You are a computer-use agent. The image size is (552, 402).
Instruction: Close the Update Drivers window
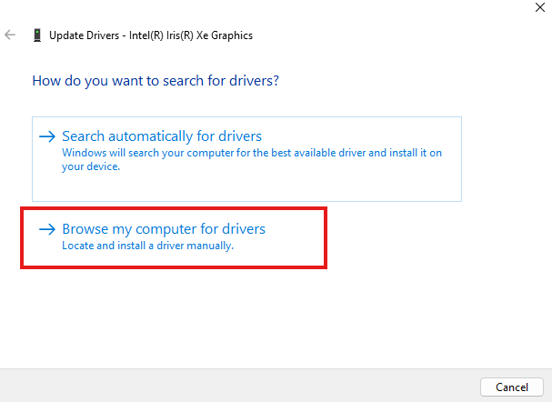tap(539, 7)
